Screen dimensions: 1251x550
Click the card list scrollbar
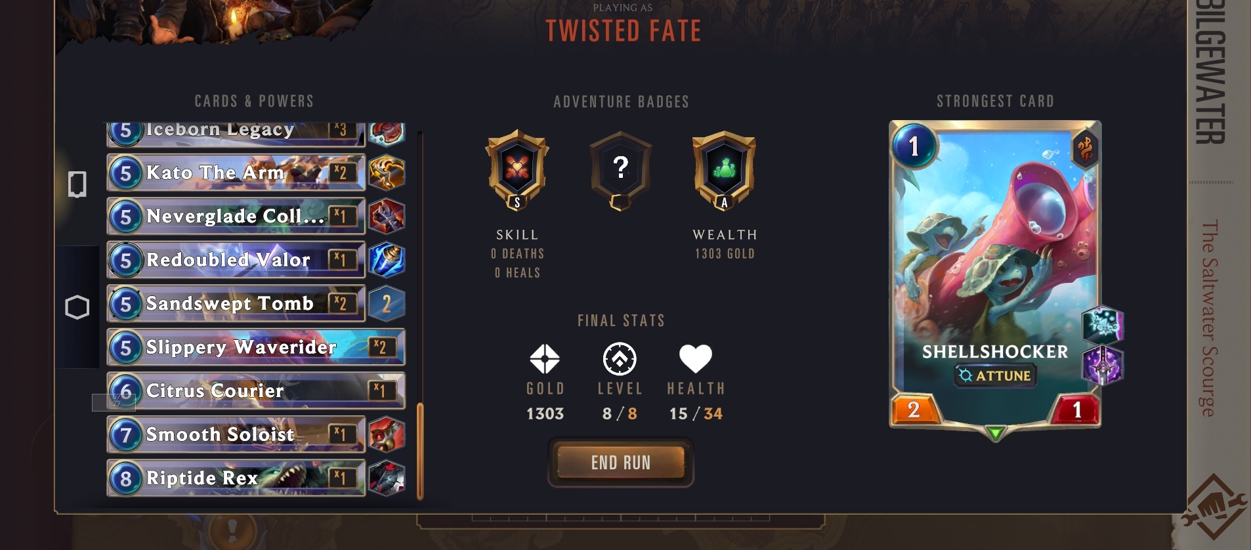pyautogui.click(x=420, y=315)
